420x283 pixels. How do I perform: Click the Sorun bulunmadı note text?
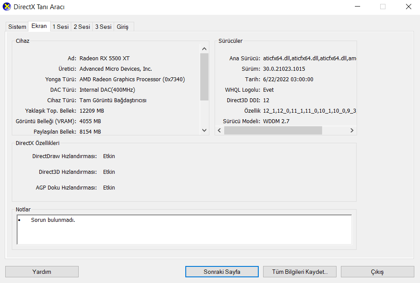click(53, 220)
